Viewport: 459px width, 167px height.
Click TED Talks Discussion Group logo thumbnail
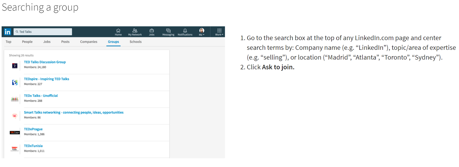click(15, 66)
